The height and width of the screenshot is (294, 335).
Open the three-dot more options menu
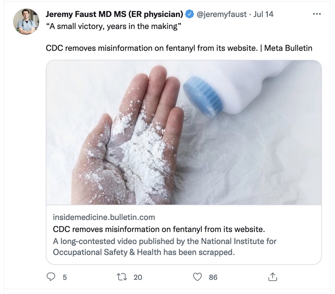317,14
